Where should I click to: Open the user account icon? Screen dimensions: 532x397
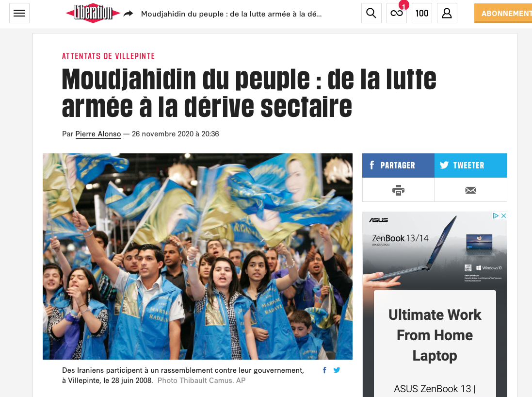447,13
